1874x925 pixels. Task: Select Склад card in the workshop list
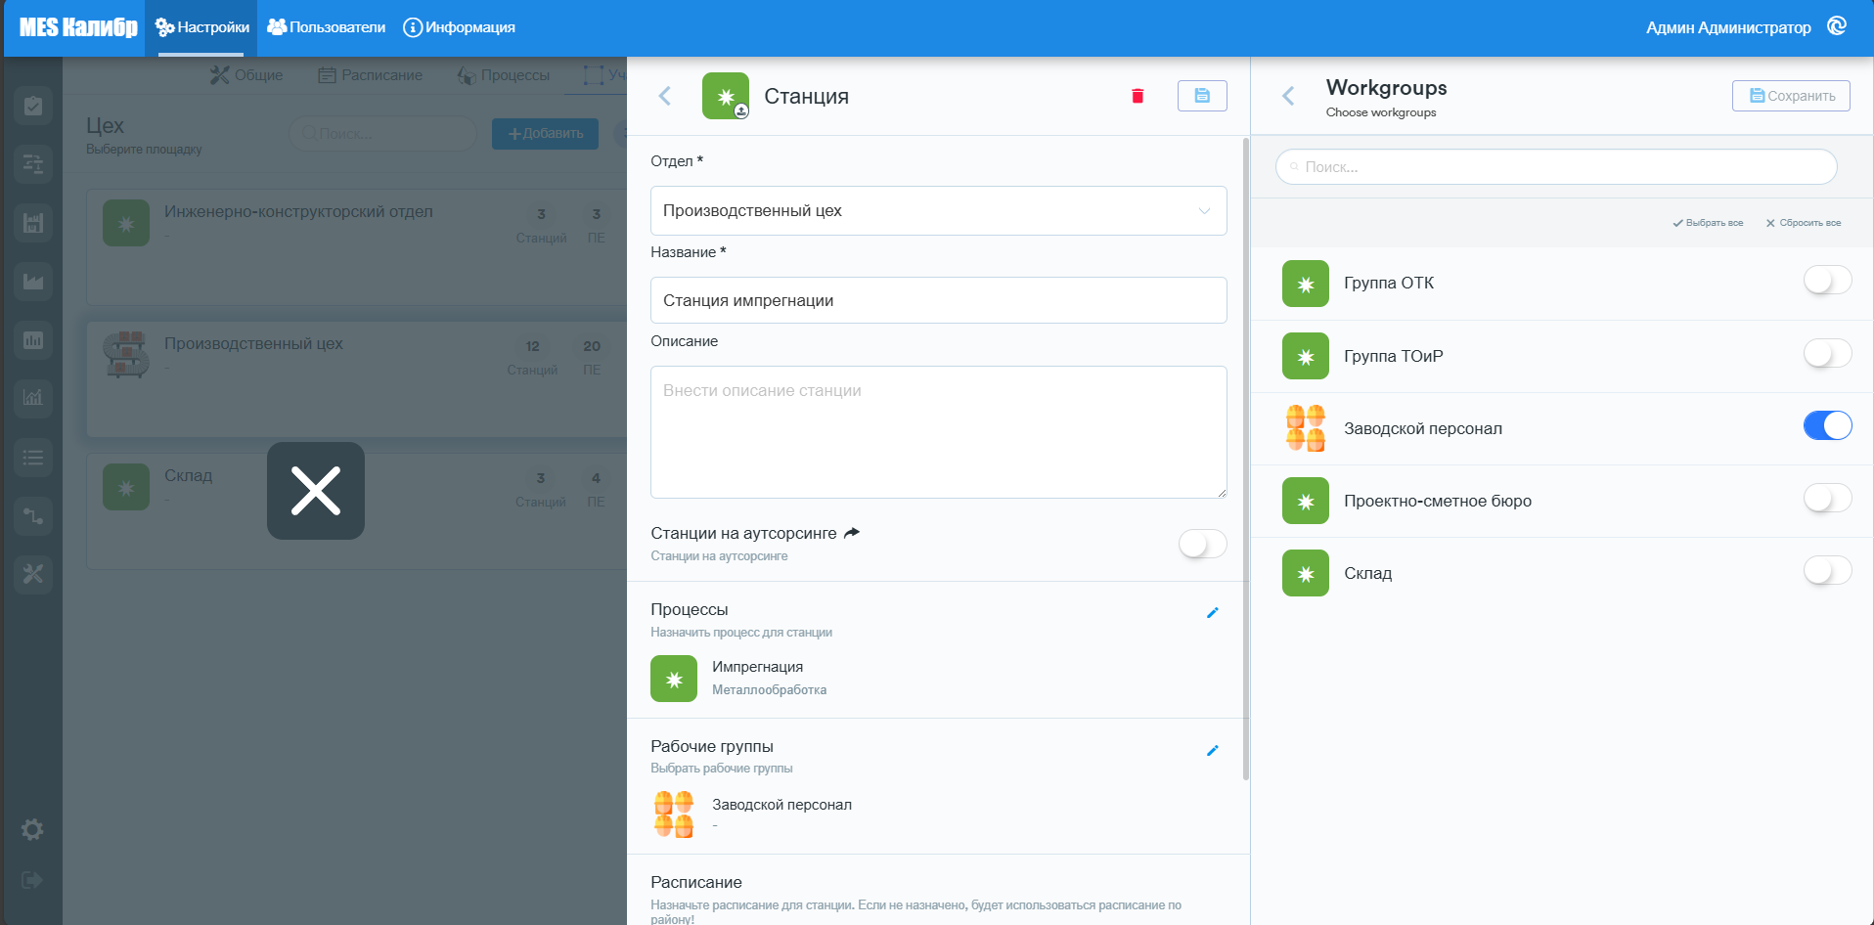357,510
